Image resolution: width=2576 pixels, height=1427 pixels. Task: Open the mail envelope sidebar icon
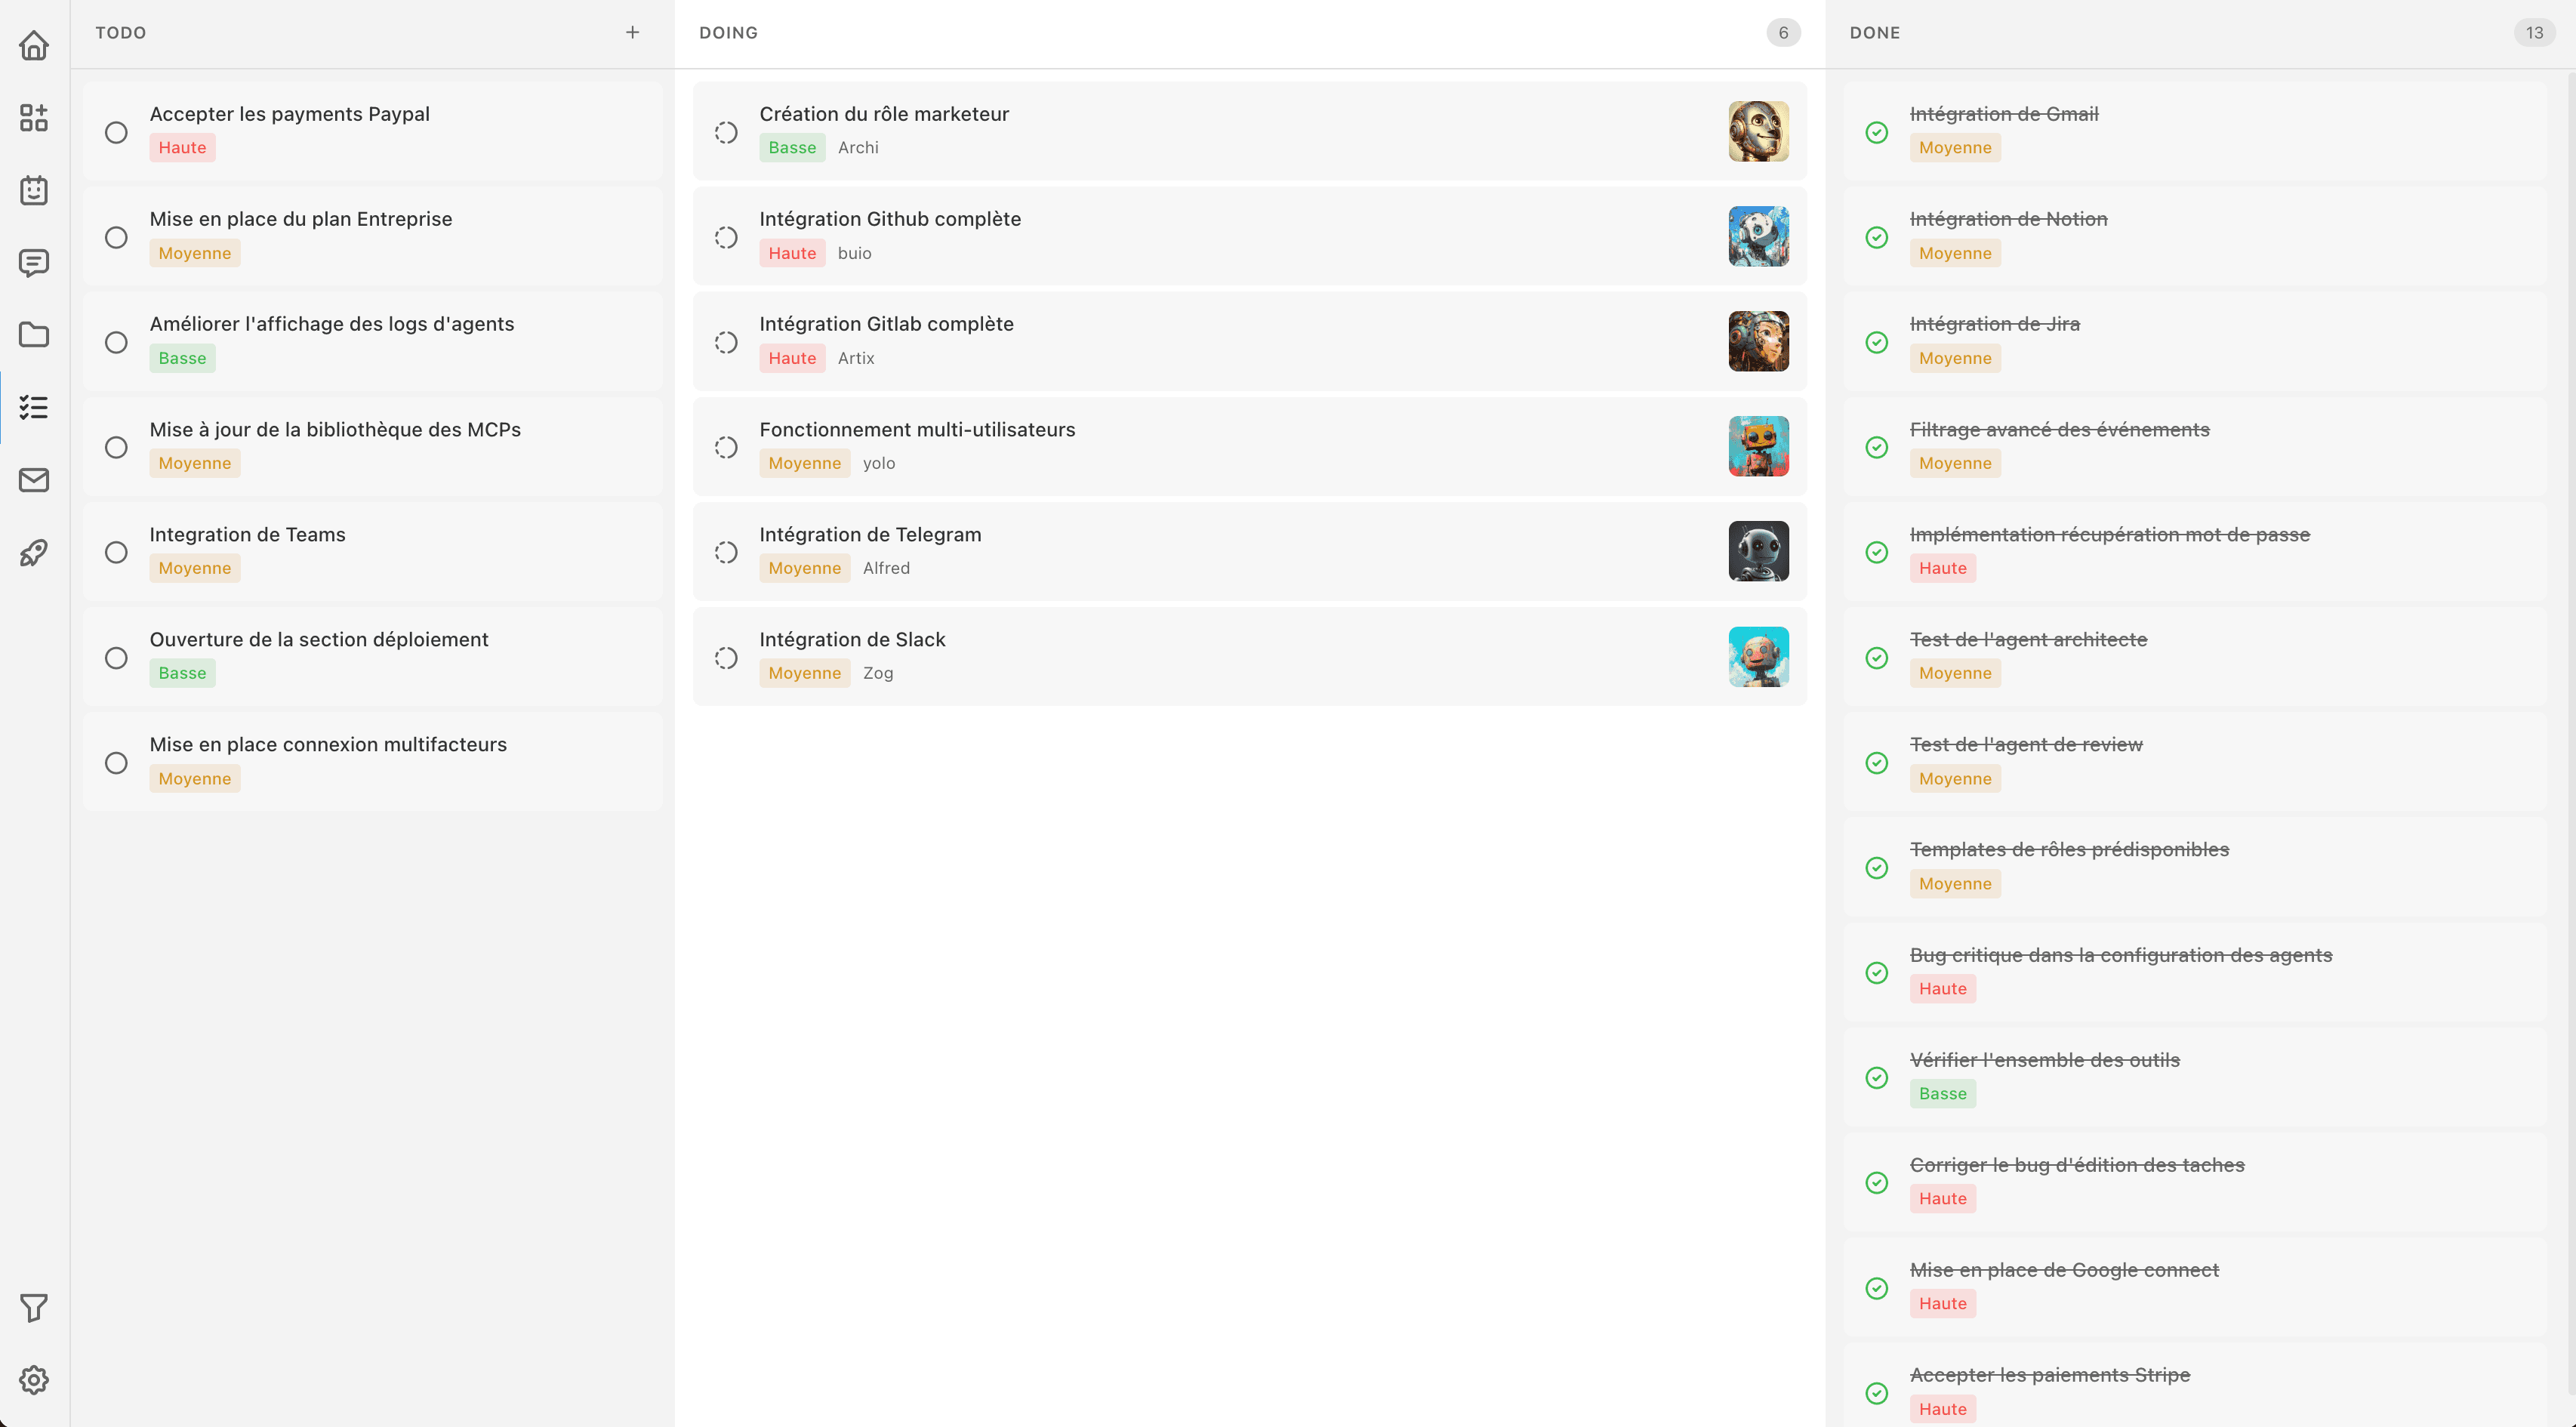(34, 480)
